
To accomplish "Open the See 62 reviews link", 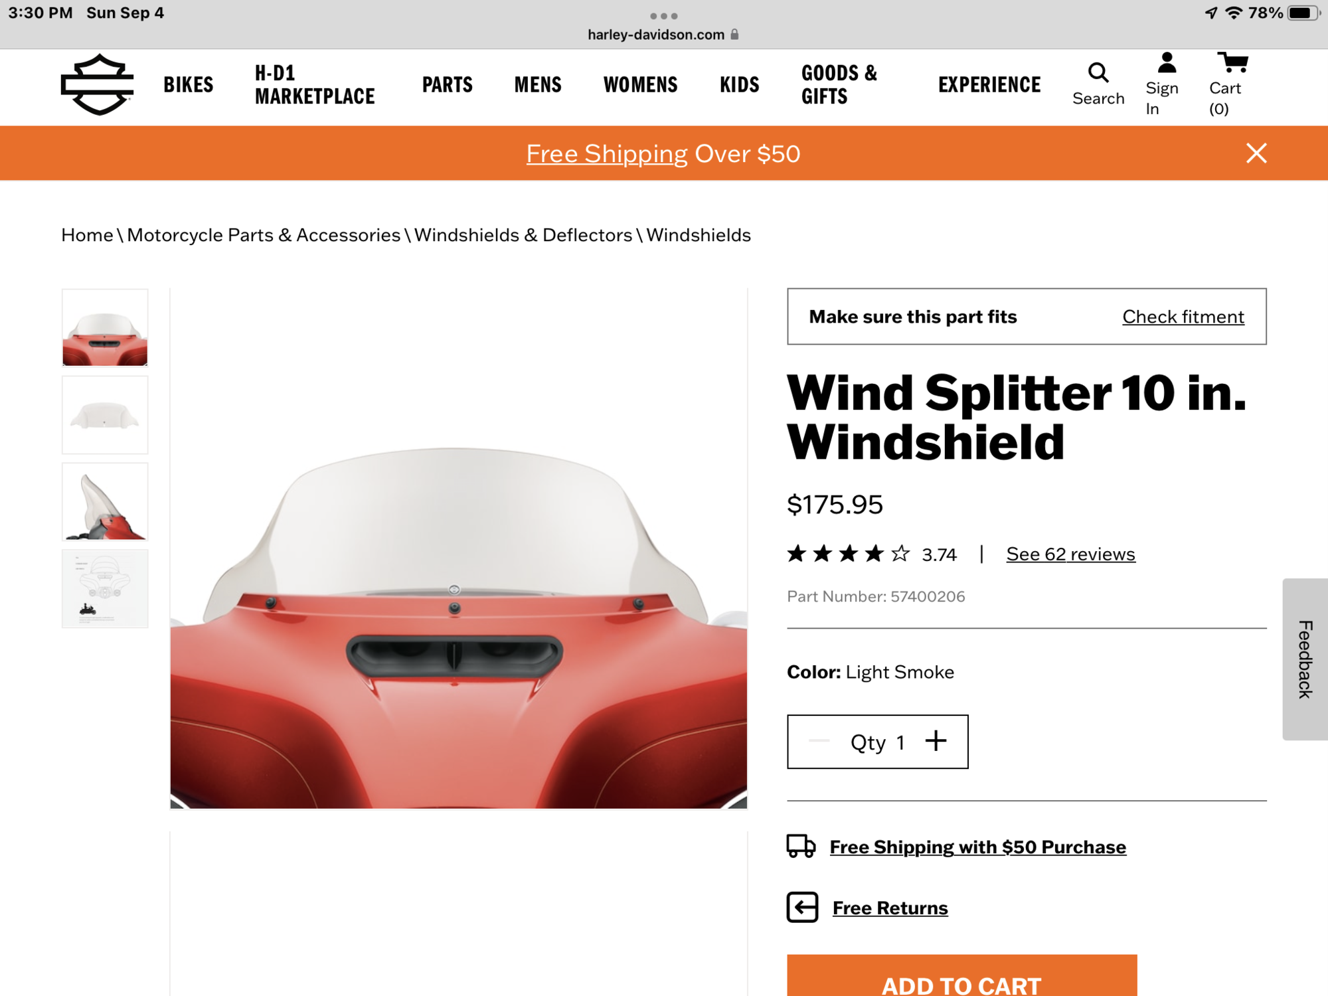I will coord(1070,554).
